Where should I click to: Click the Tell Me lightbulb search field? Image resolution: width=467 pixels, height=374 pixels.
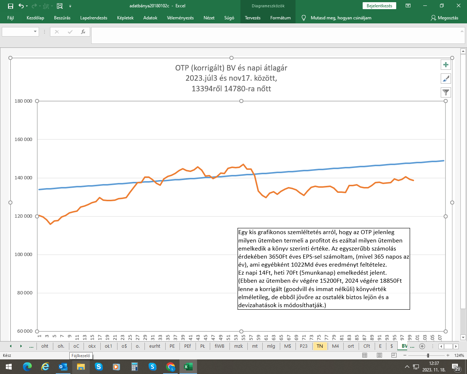336,18
